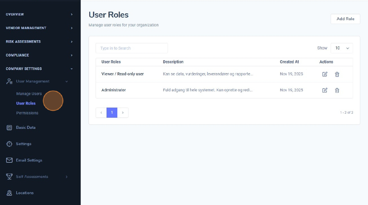Click edit icon for Viewer / Read-only user
This screenshot has width=368, height=205.
[325, 74]
